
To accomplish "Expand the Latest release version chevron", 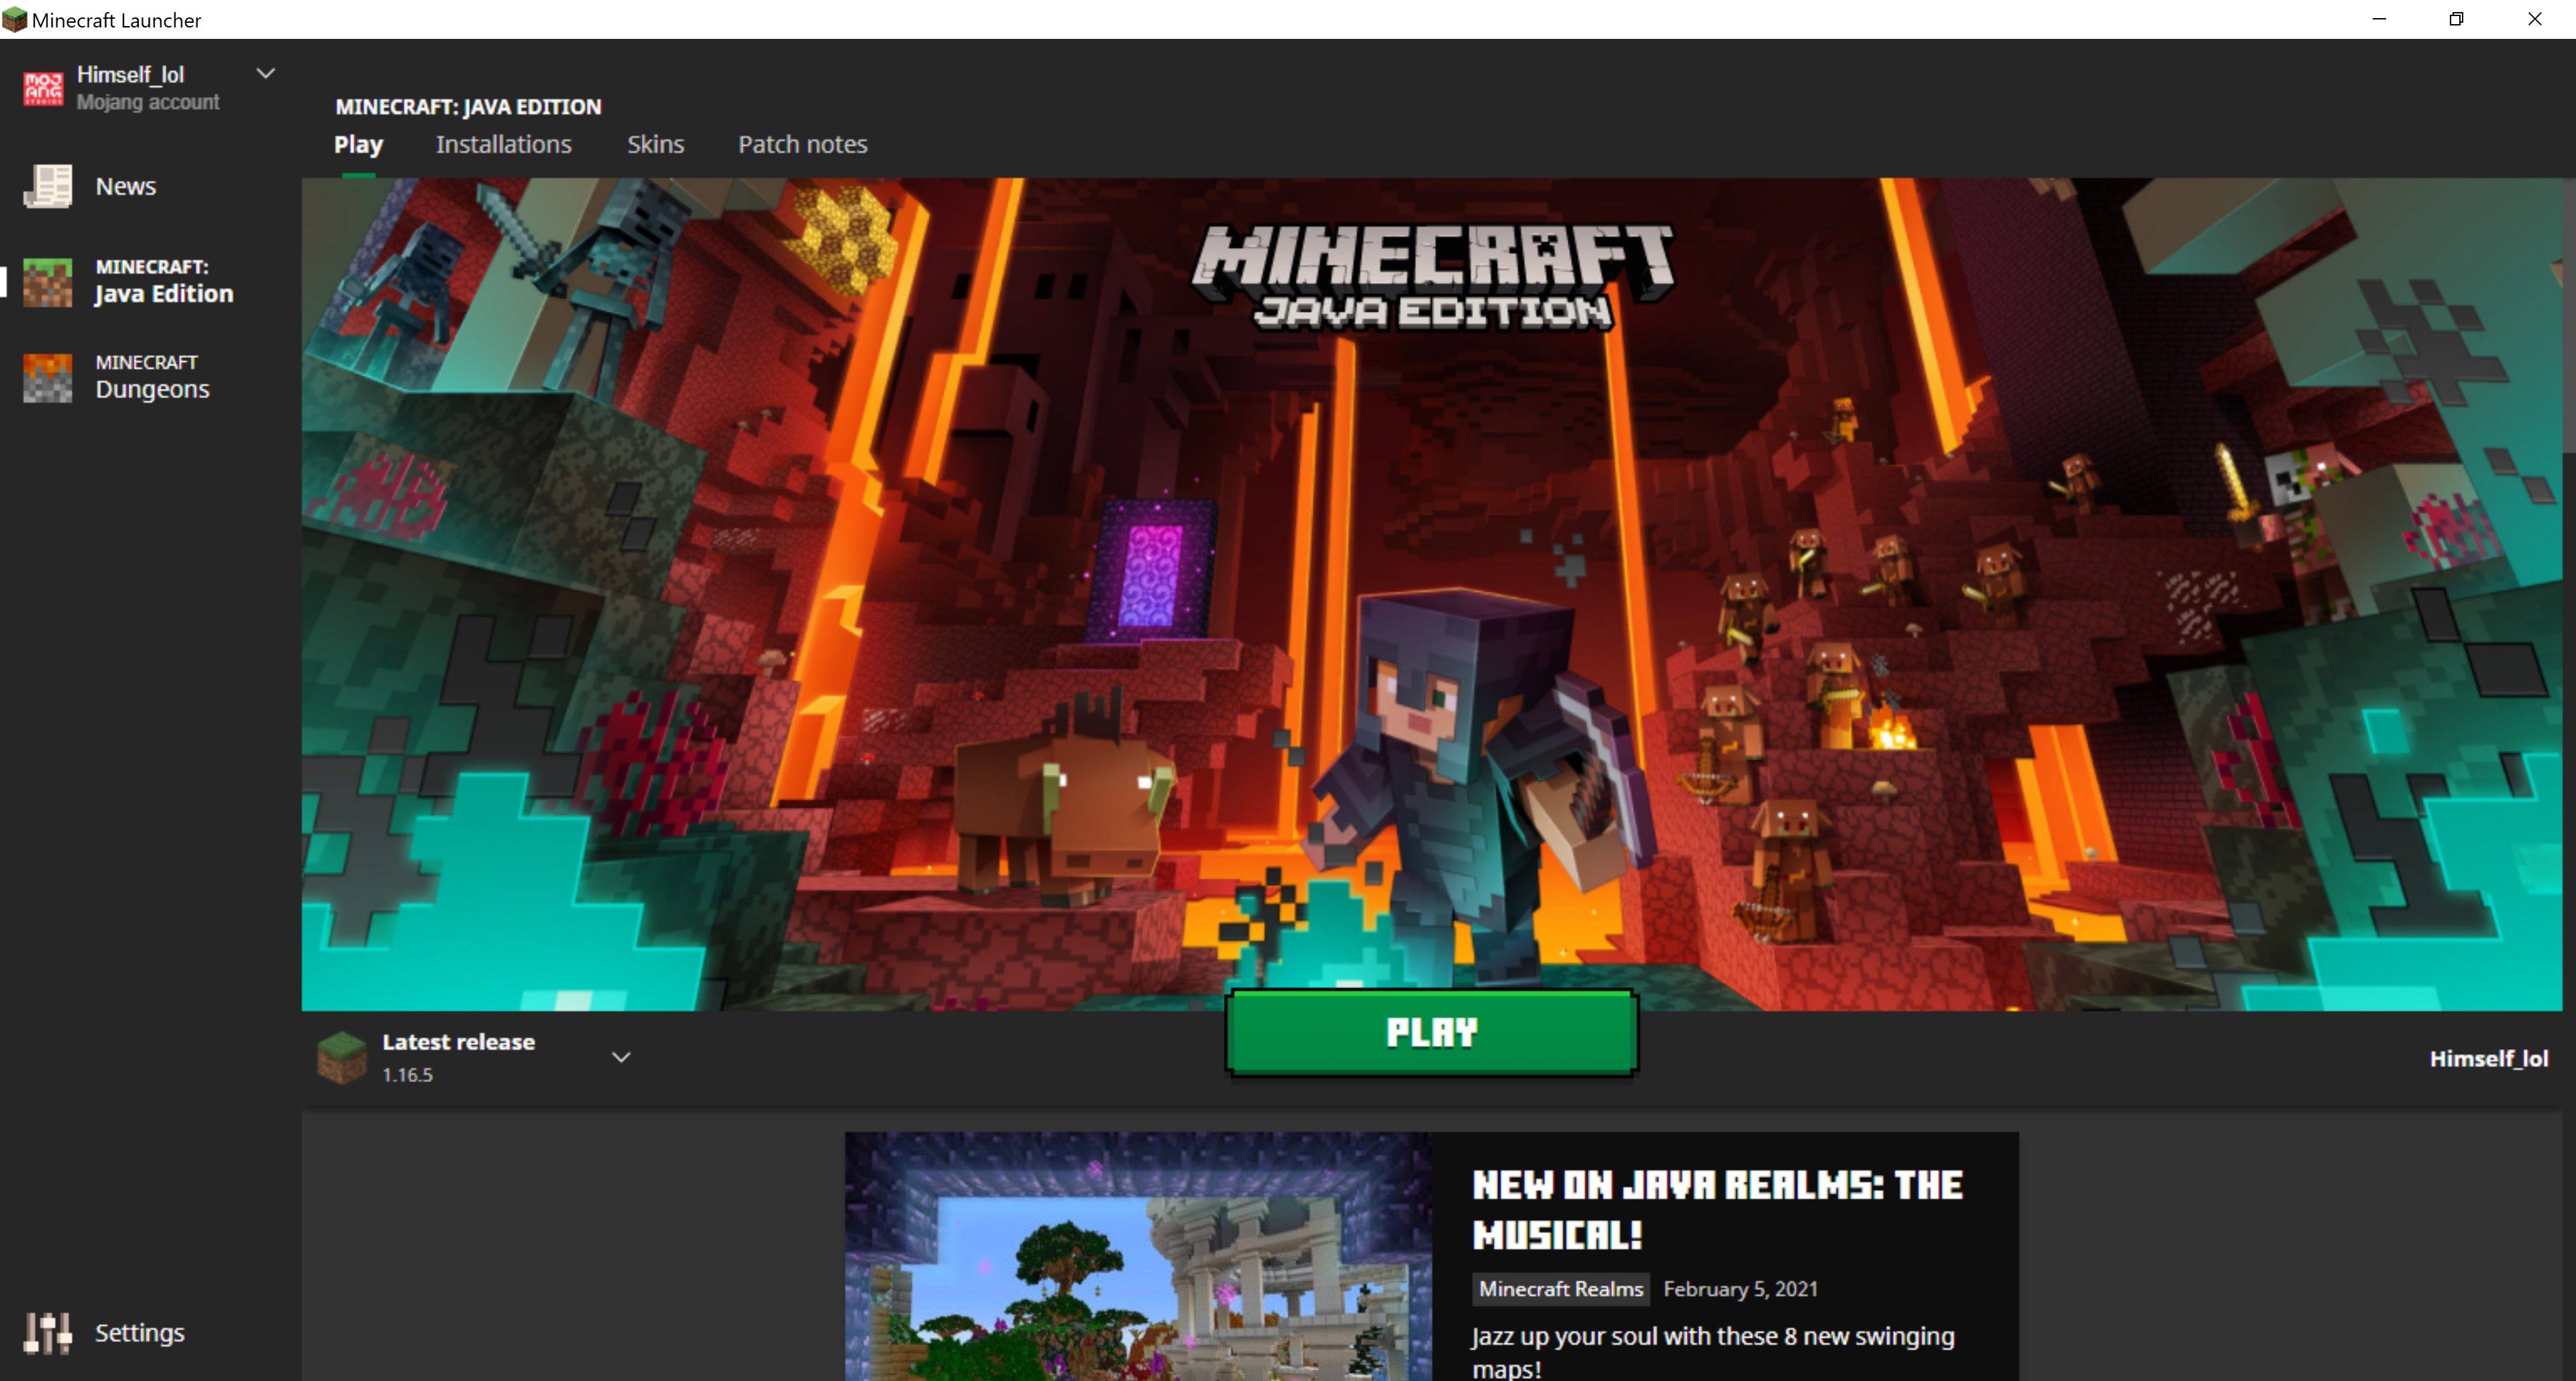I will [x=621, y=1057].
